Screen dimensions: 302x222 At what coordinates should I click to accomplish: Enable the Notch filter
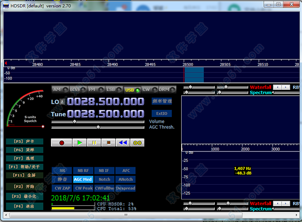(x=104, y=179)
